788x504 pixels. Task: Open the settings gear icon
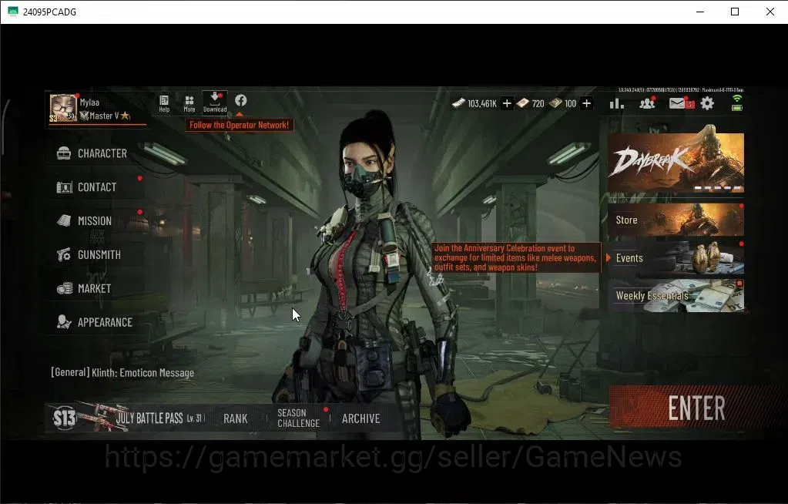(x=707, y=103)
